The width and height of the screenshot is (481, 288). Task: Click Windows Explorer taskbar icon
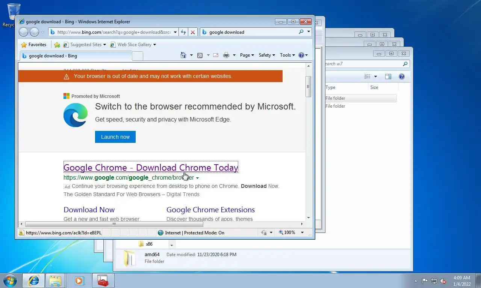(x=55, y=280)
